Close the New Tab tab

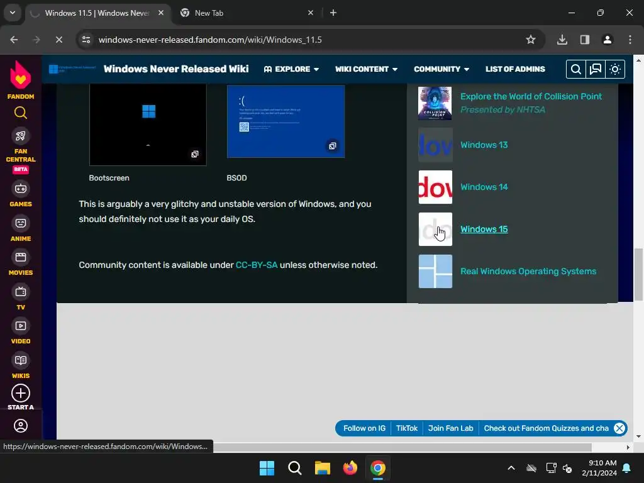pyautogui.click(x=311, y=13)
